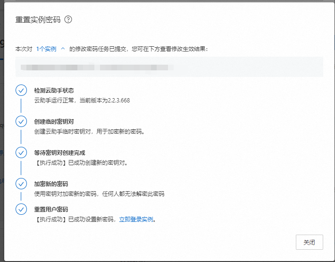This screenshot has height=262, width=335.
Task: Select the 创建临时密钥对 step title
Action: tap(54, 121)
